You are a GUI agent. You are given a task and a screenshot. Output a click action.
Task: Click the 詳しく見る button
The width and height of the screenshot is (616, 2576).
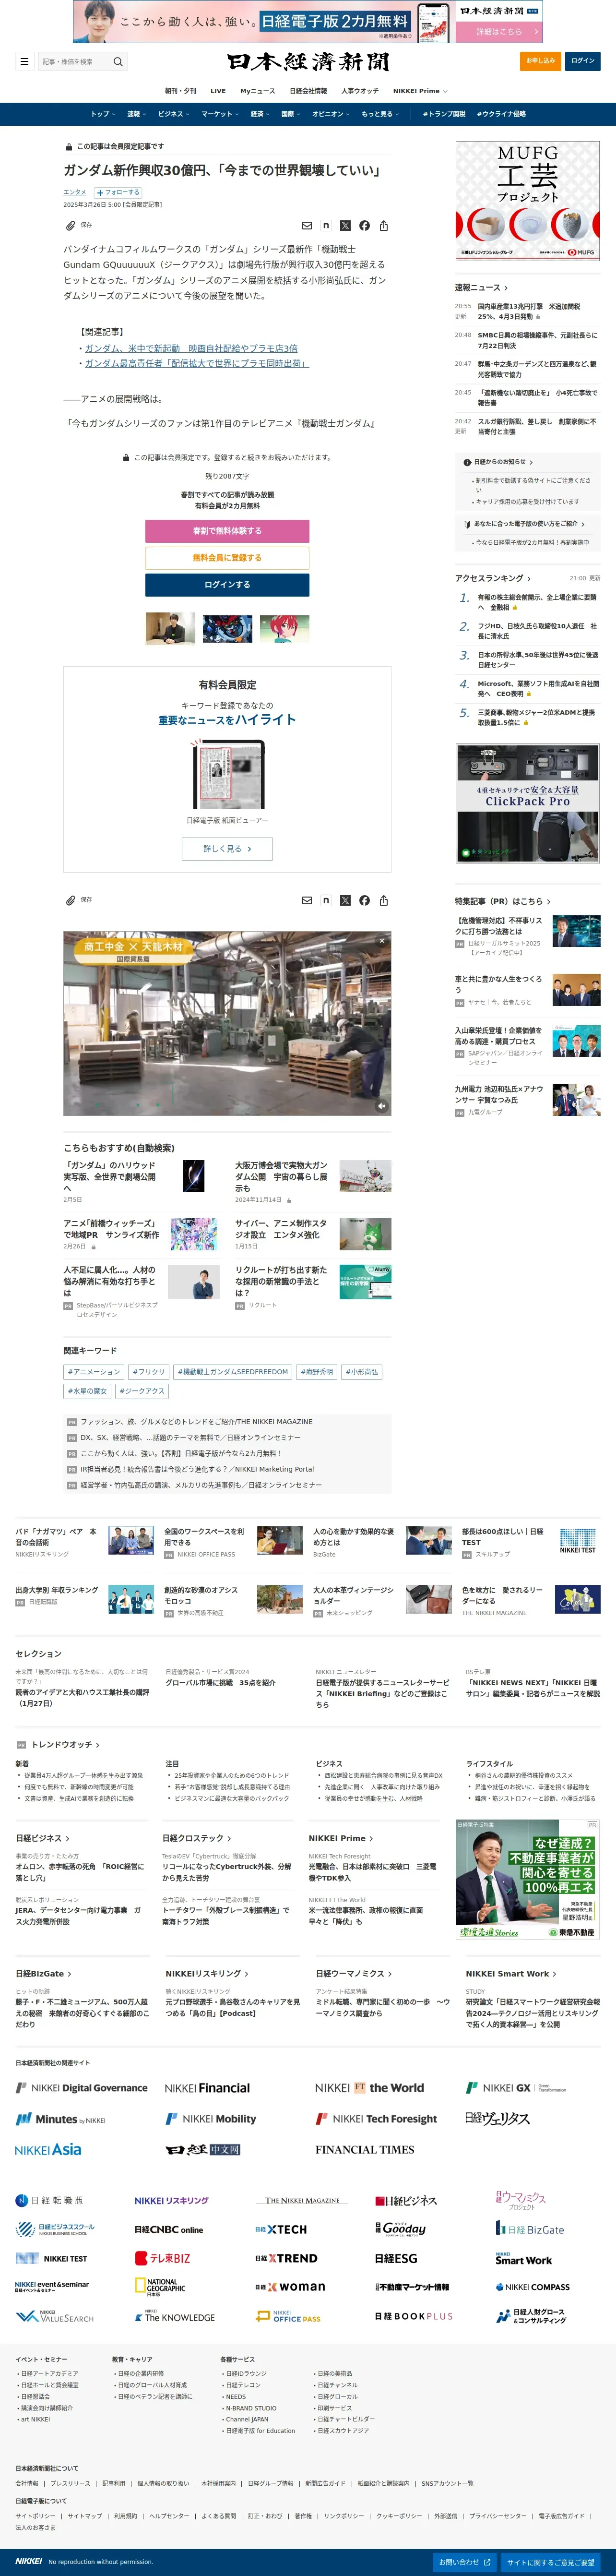click(x=227, y=848)
